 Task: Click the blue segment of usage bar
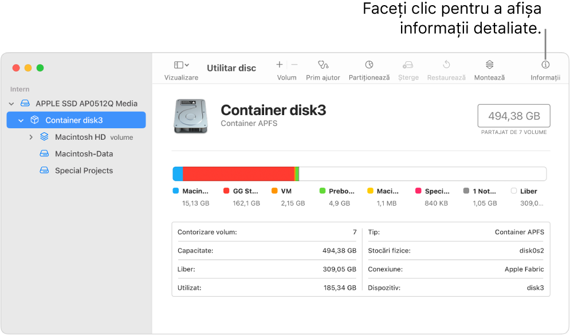[178, 174]
